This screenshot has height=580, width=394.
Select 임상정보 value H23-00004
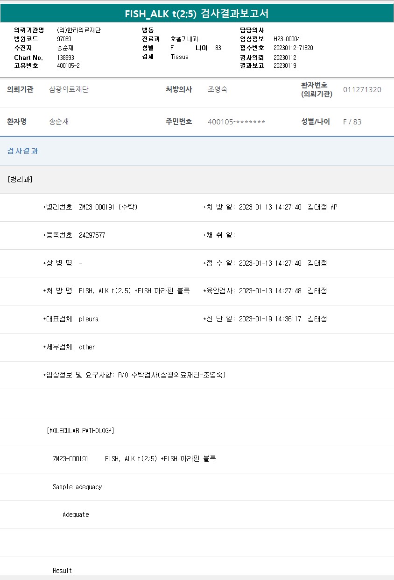click(x=287, y=39)
